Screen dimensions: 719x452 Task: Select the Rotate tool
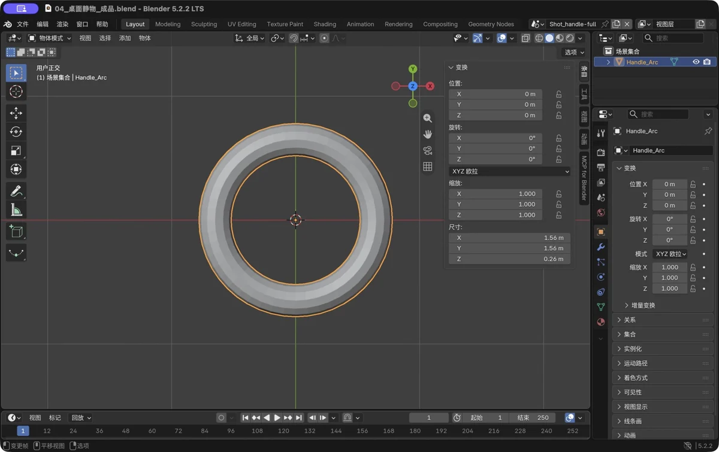click(x=16, y=132)
